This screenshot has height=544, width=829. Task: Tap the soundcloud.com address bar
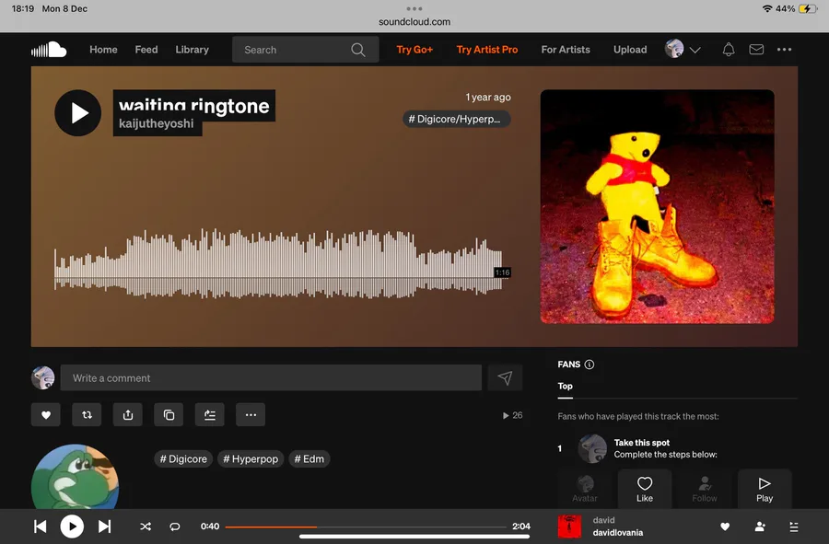click(x=414, y=22)
